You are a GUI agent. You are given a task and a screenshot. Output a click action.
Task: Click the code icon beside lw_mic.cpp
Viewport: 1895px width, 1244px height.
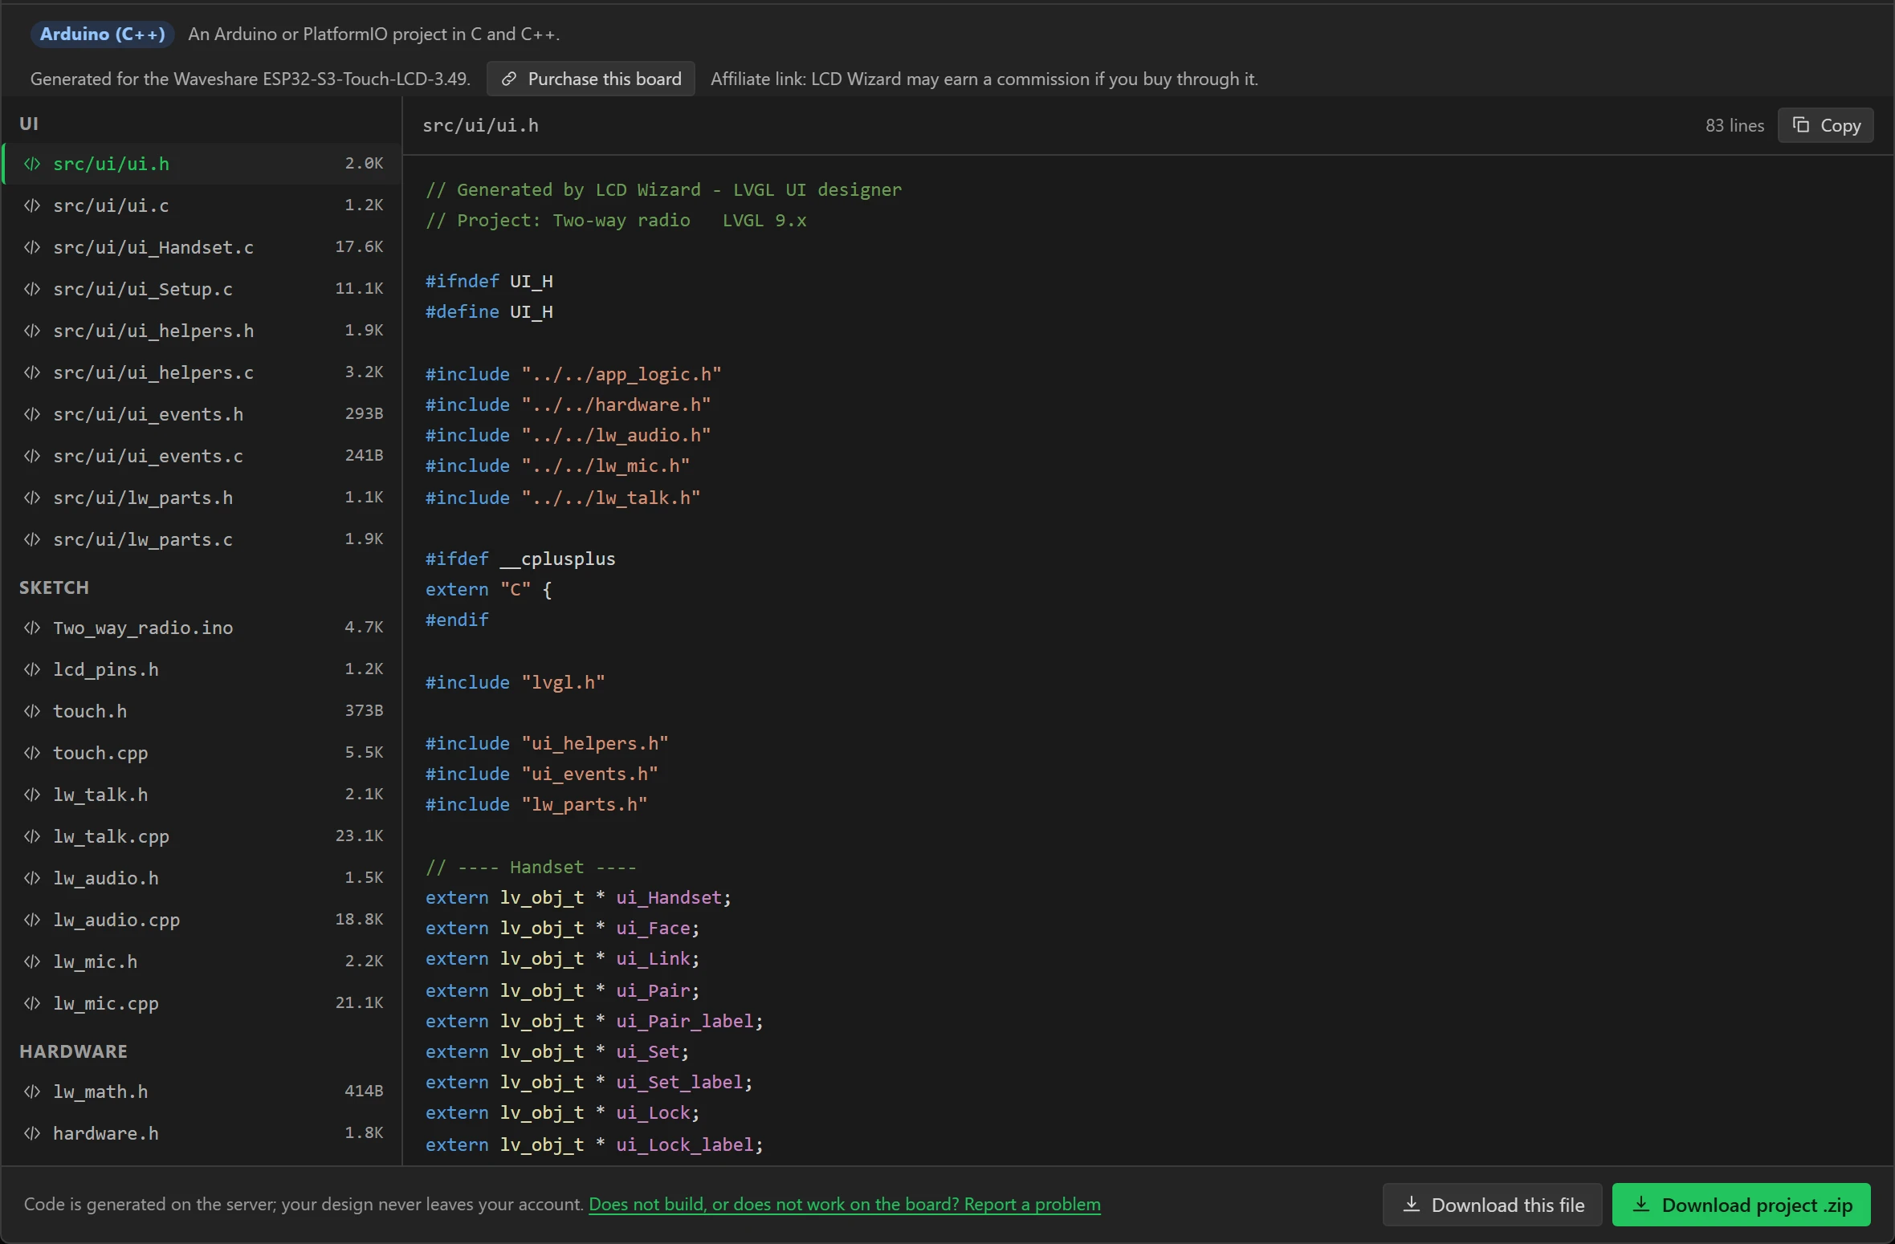(32, 1003)
